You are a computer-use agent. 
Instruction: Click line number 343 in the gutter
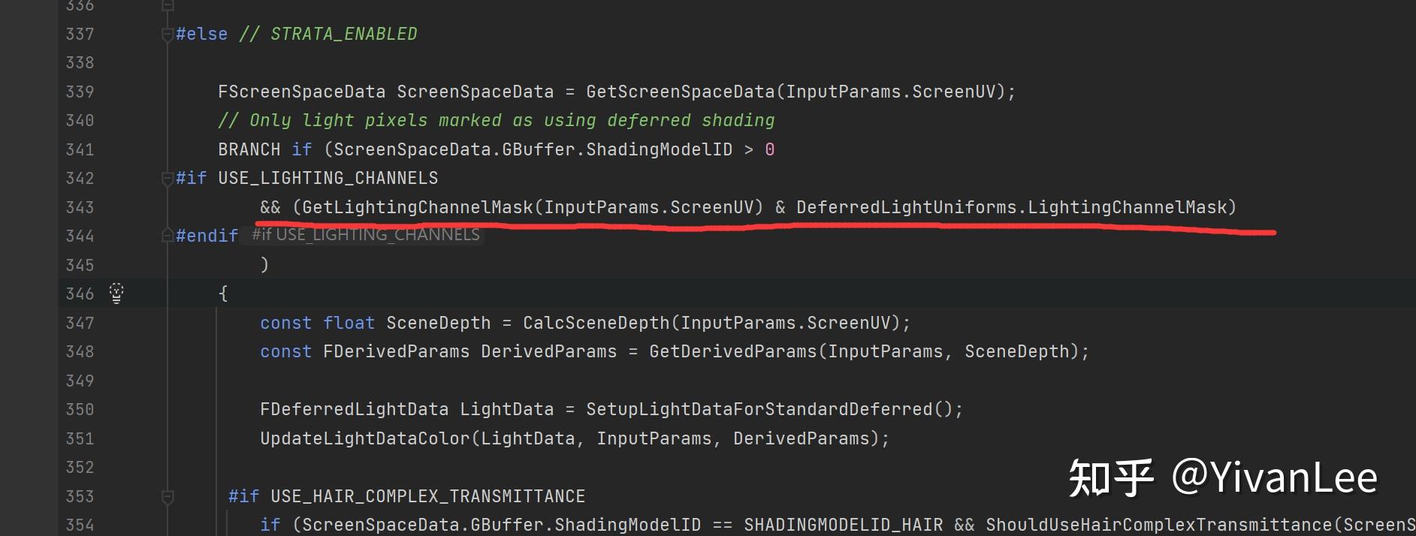pyautogui.click(x=80, y=207)
